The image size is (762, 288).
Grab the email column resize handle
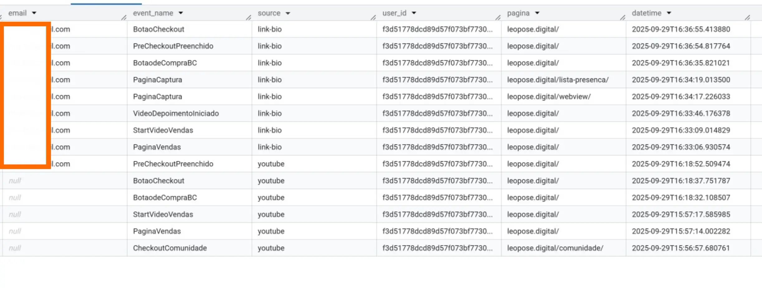(124, 17)
